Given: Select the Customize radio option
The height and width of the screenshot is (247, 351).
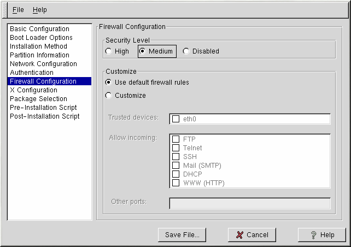Looking at the screenshot, I should (109, 96).
